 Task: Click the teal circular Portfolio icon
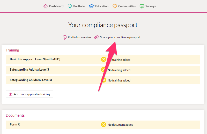[x=70, y=6]
